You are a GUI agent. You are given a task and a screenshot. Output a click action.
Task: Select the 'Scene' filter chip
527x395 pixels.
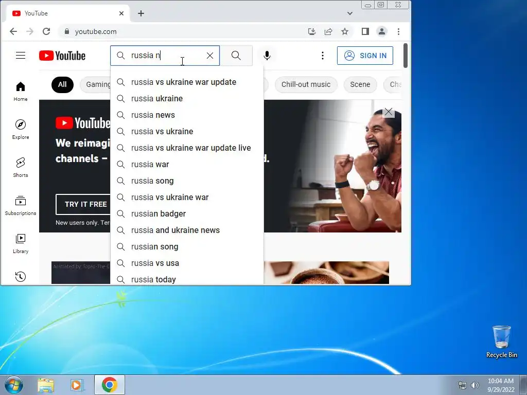coord(360,85)
